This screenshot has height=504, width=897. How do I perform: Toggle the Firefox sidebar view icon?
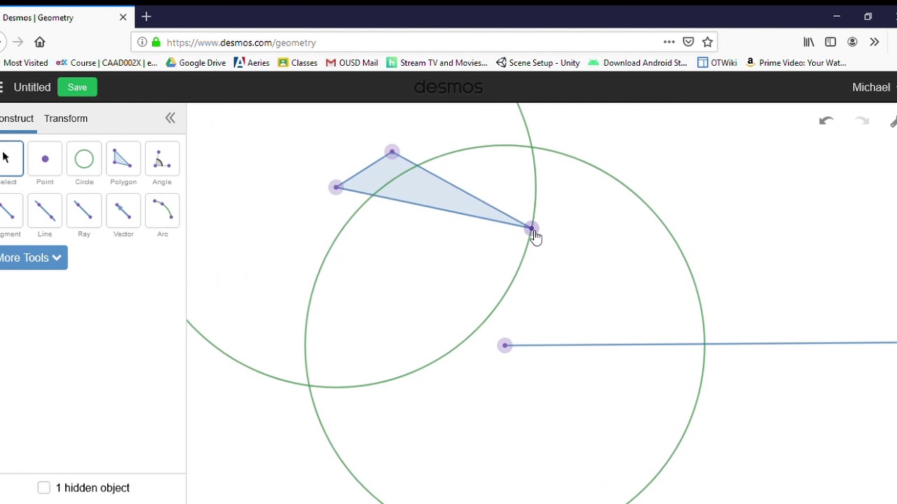[830, 42]
